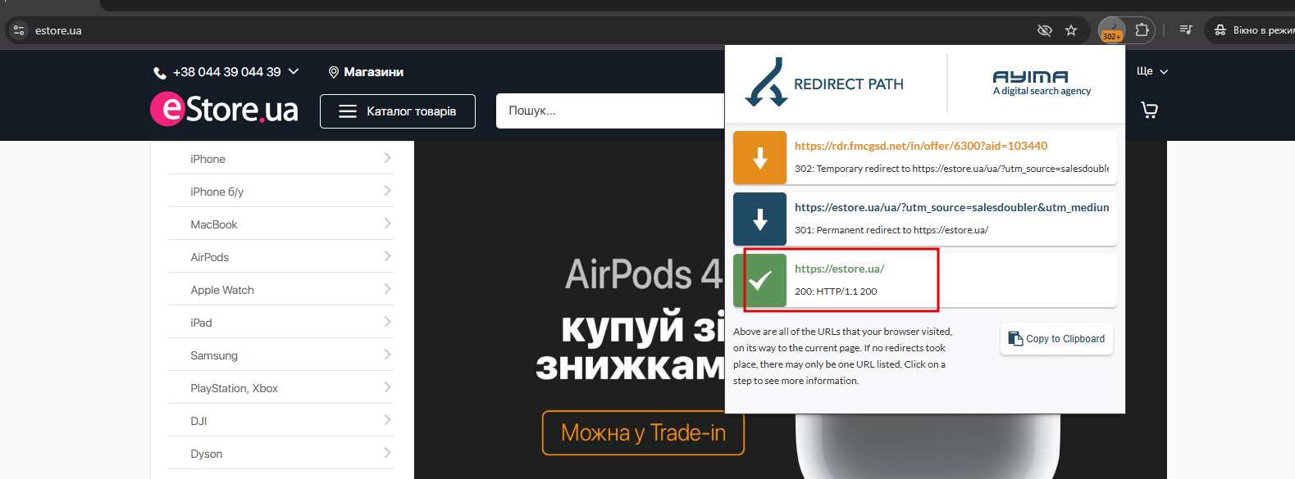Go to eStore.ua logo homepage
1295x479 pixels.
(224, 109)
